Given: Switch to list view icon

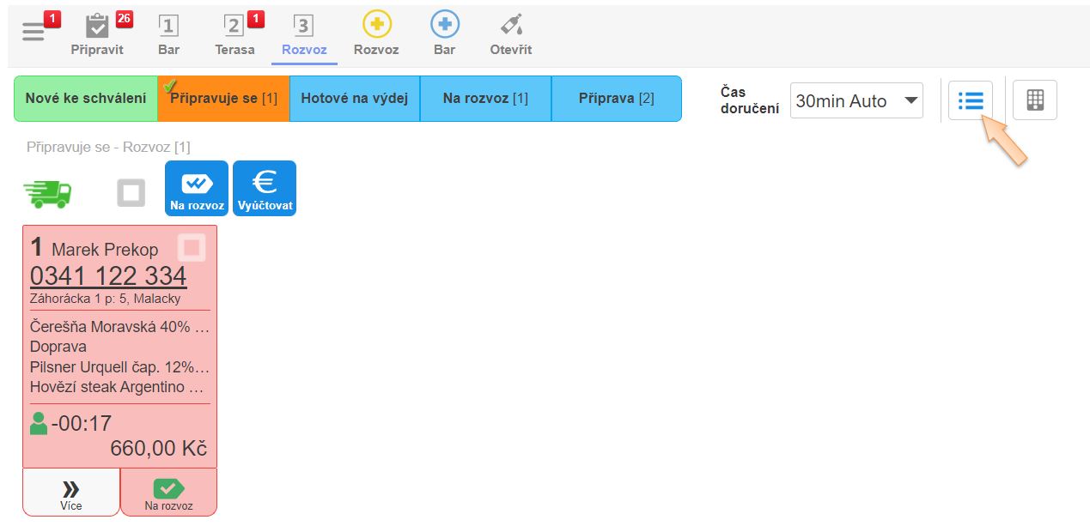Looking at the screenshot, I should click(x=970, y=100).
